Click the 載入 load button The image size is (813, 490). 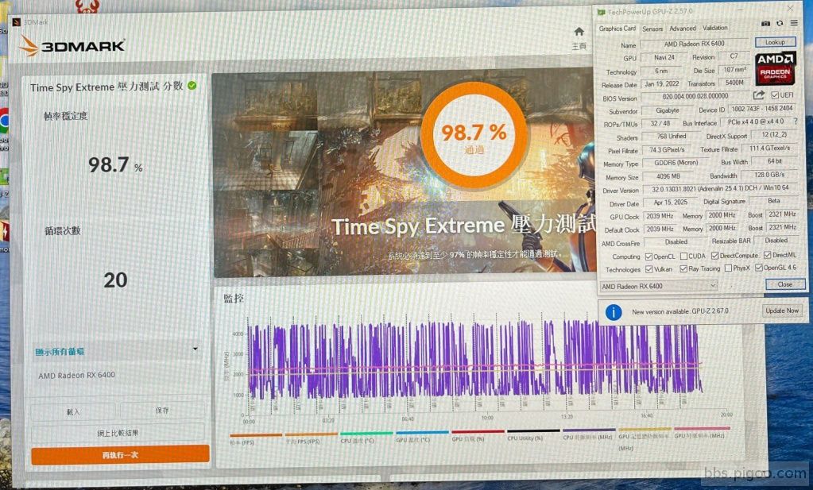(x=72, y=412)
